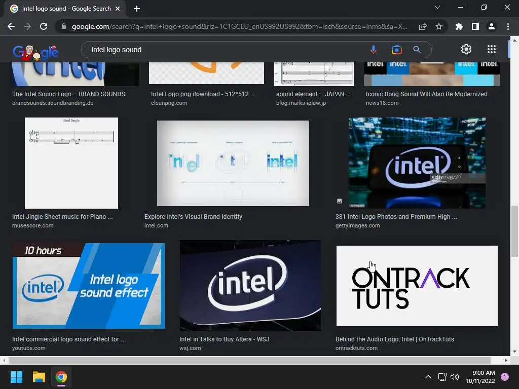Open the Google apps grid
Image resolution: width=519 pixels, height=389 pixels.
pos(492,49)
